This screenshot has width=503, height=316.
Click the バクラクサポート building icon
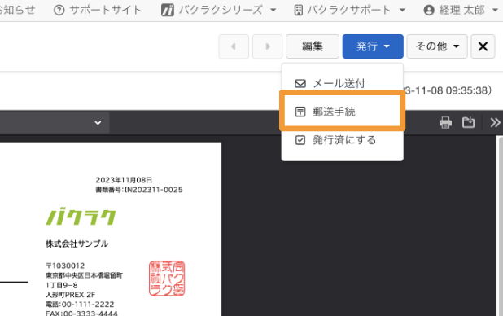point(299,11)
